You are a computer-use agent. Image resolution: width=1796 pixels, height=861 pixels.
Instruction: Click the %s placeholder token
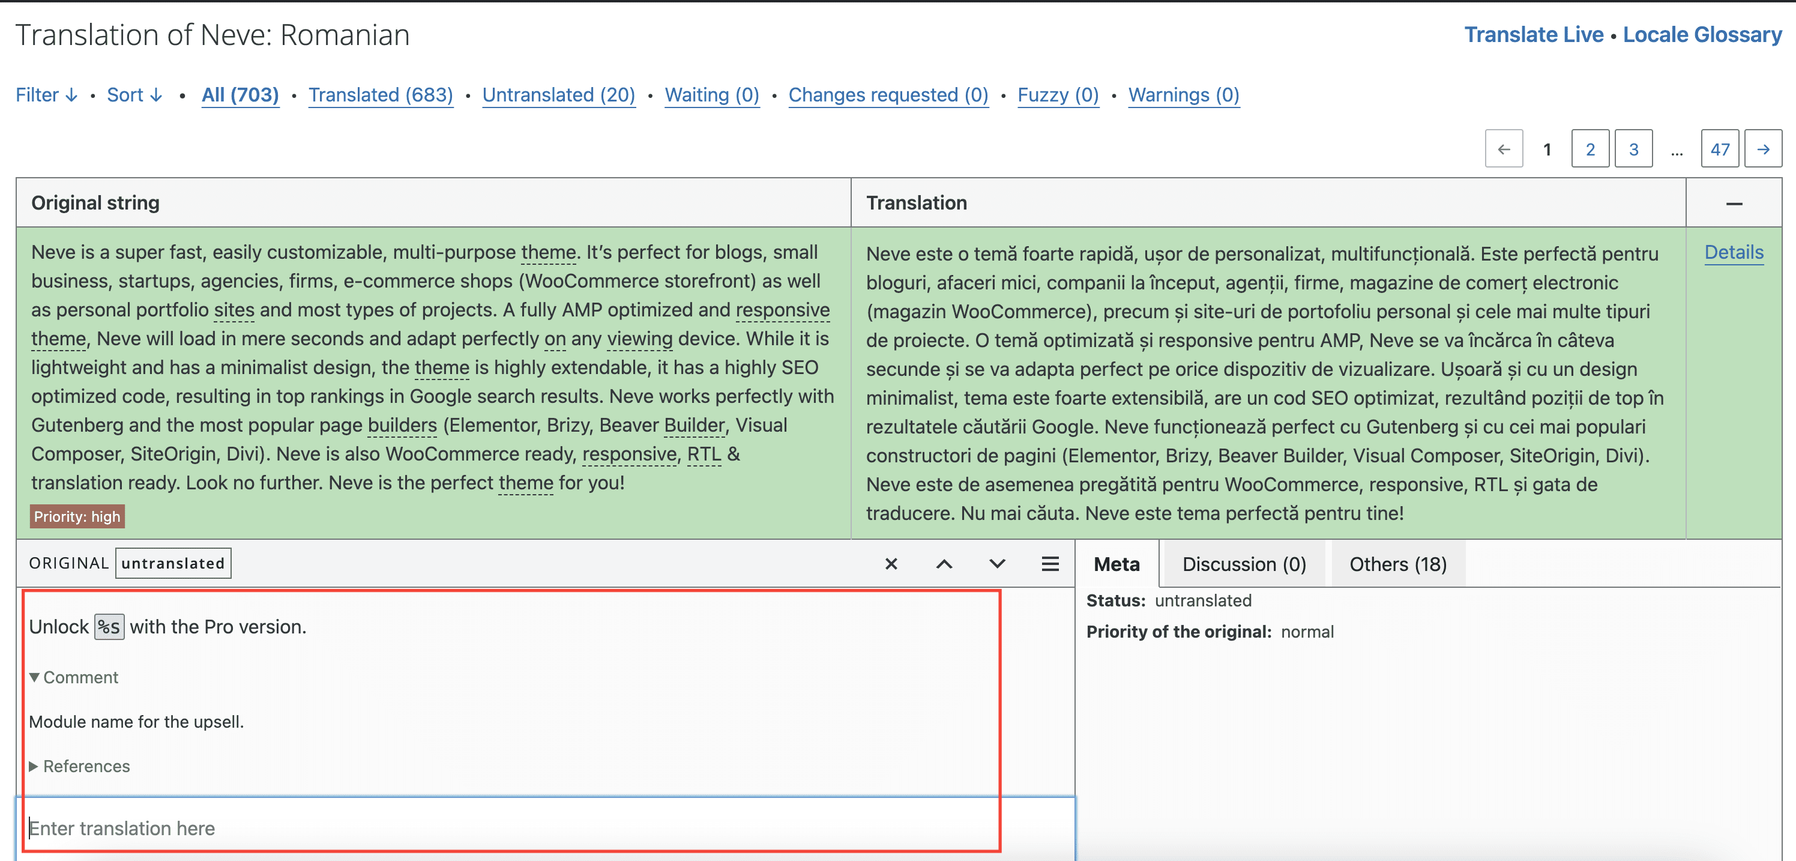pyautogui.click(x=109, y=627)
